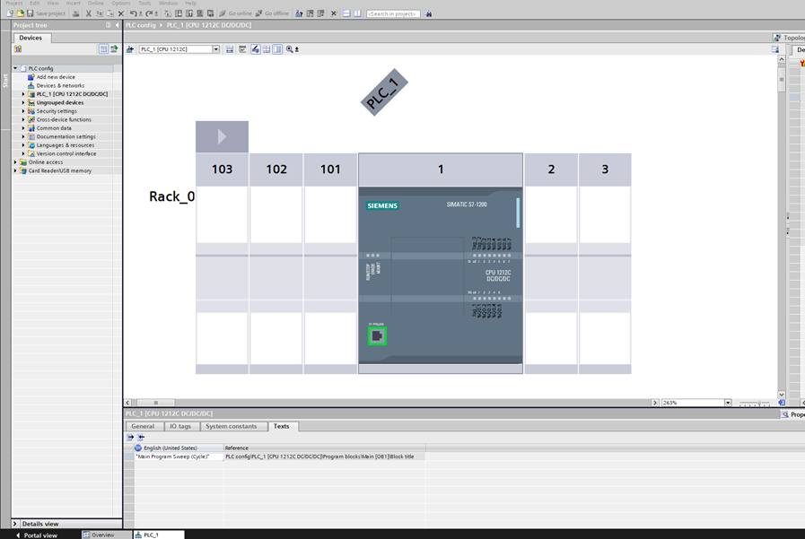Click the Go offline toolbar icon
The height and width of the screenshot is (539, 805).
tap(272, 13)
